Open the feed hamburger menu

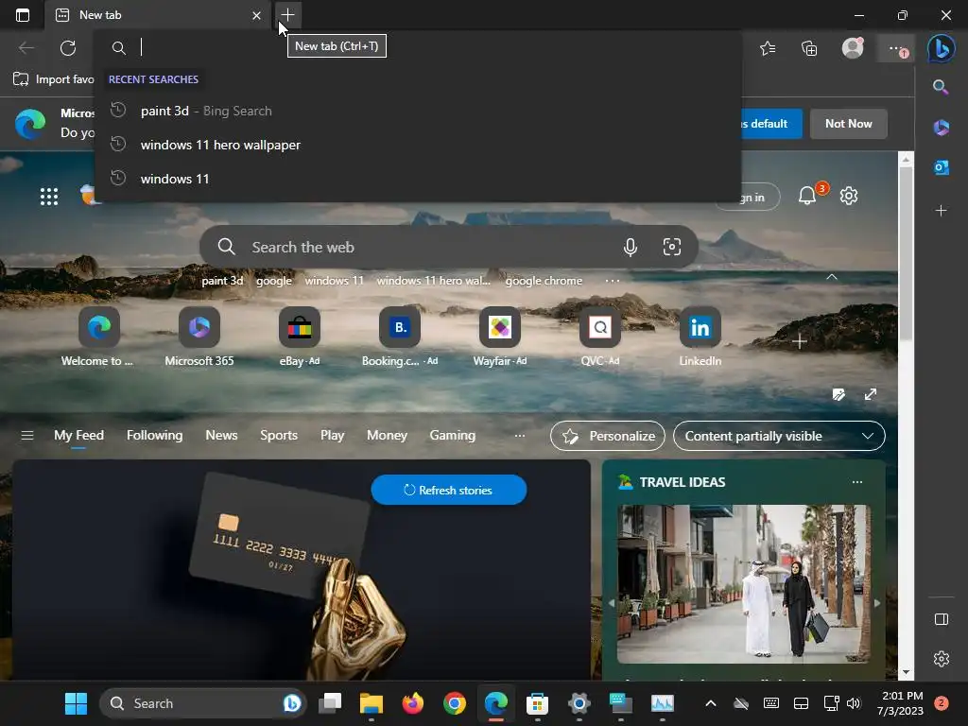[27, 436]
